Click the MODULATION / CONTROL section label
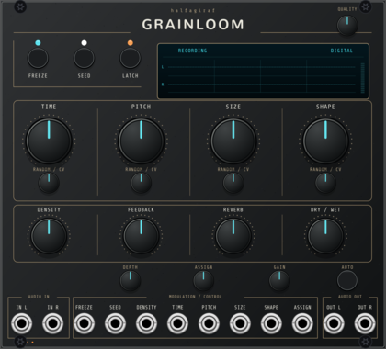 (195, 297)
